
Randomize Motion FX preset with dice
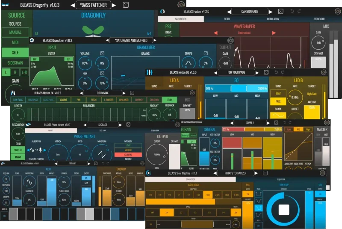click(132, 93)
